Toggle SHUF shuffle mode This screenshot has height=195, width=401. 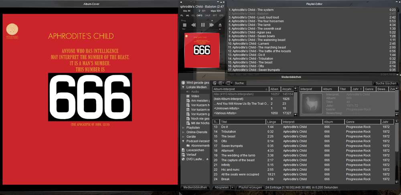click(x=207, y=15)
